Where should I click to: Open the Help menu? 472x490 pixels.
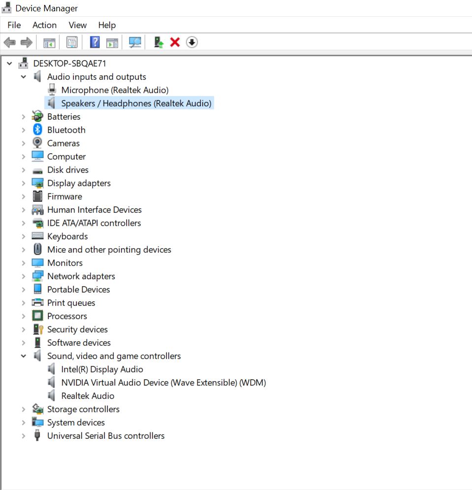(107, 25)
